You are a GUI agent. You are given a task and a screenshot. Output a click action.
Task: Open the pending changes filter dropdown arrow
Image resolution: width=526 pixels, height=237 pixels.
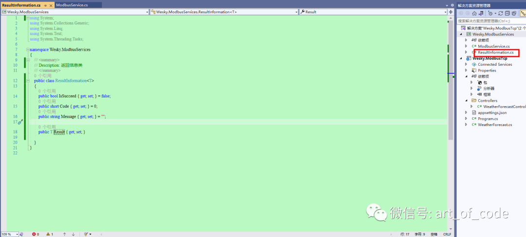coord(495,14)
